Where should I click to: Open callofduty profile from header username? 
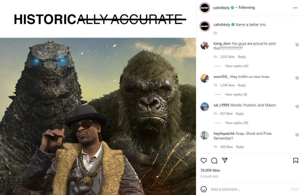(x=221, y=8)
